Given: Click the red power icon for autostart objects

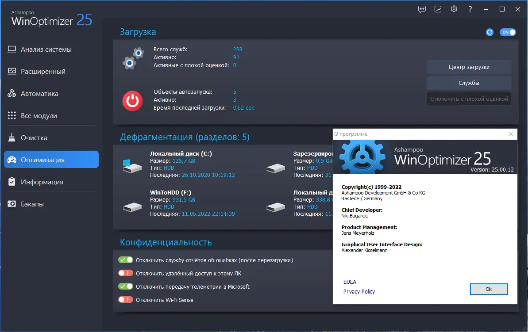Looking at the screenshot, I should coord(132,101).
